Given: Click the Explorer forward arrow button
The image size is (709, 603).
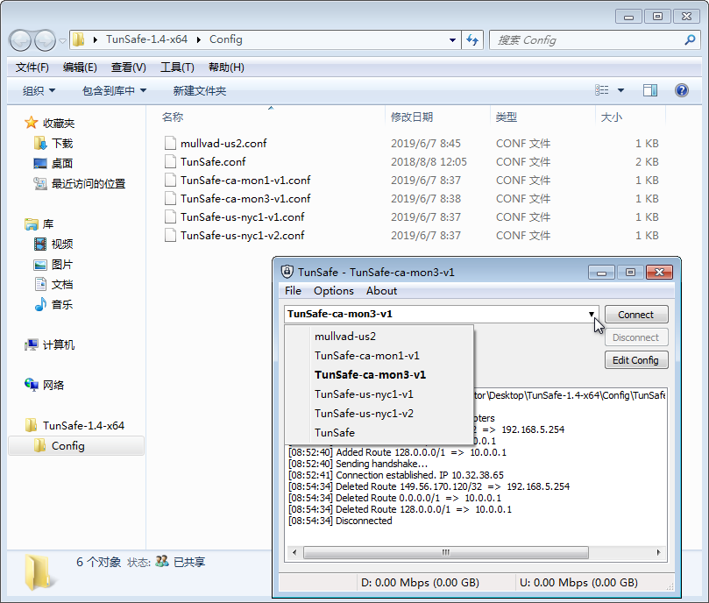Looking at the screenshot, I should [45, 40].
